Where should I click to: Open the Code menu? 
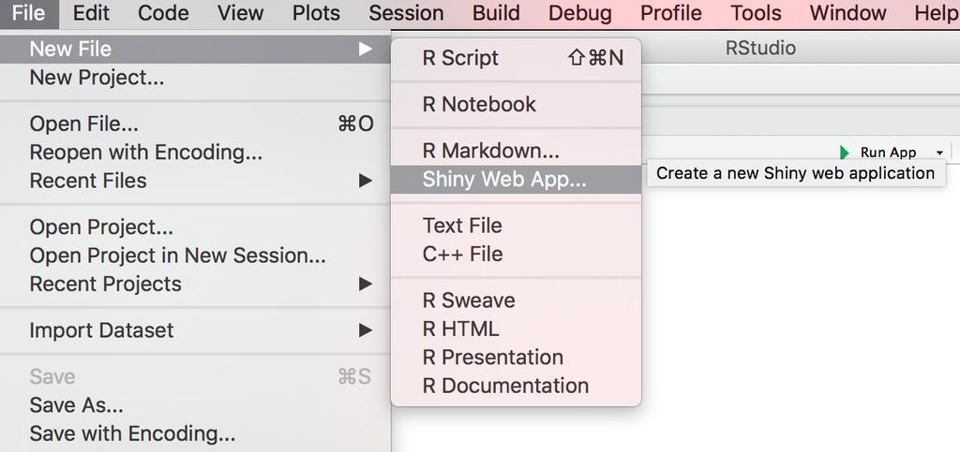pyautogui.click(x=163, y=13)
